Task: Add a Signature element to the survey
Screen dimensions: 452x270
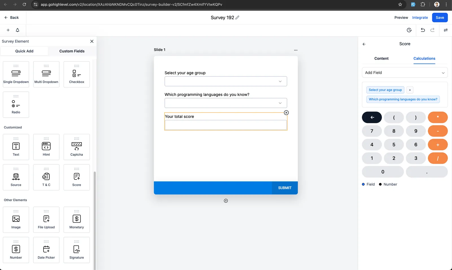Action: pos(77,250)
